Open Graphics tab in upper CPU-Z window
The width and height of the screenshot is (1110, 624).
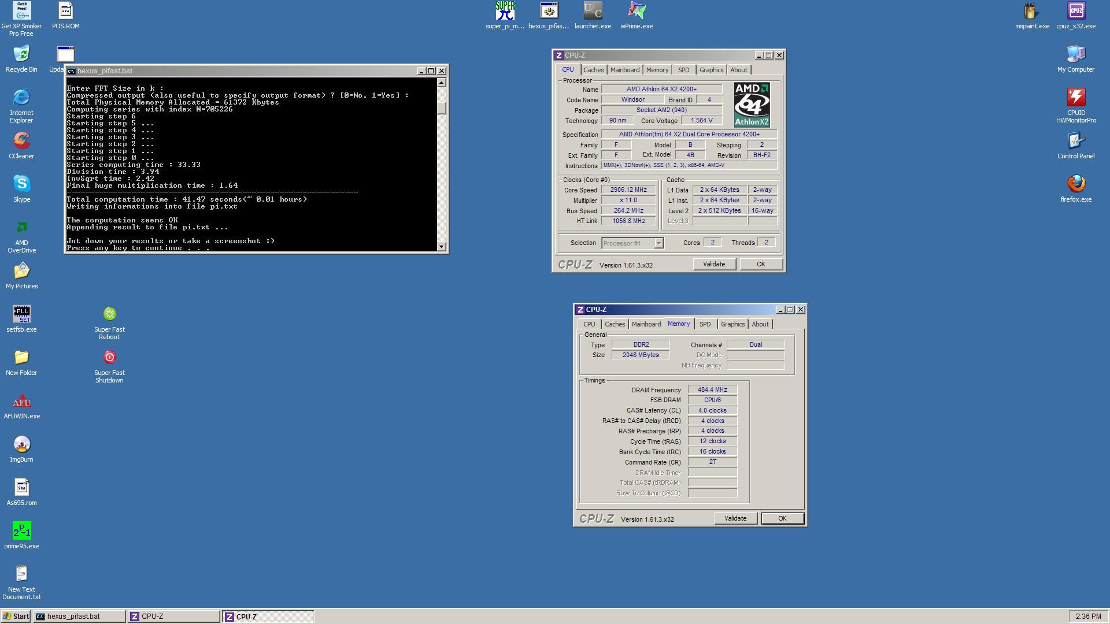coord(711,70)
